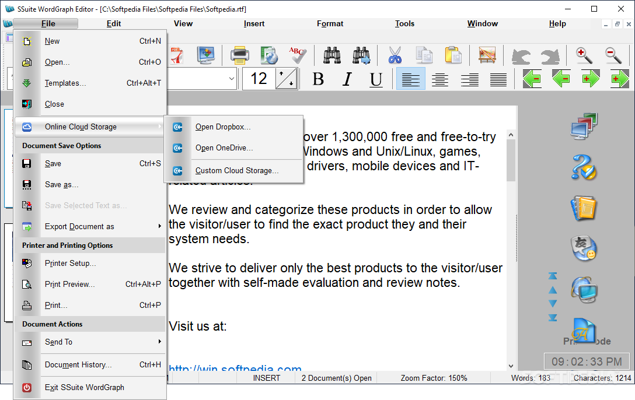
Task: Click the scrollbar down arrow in document
Action: 511,366
